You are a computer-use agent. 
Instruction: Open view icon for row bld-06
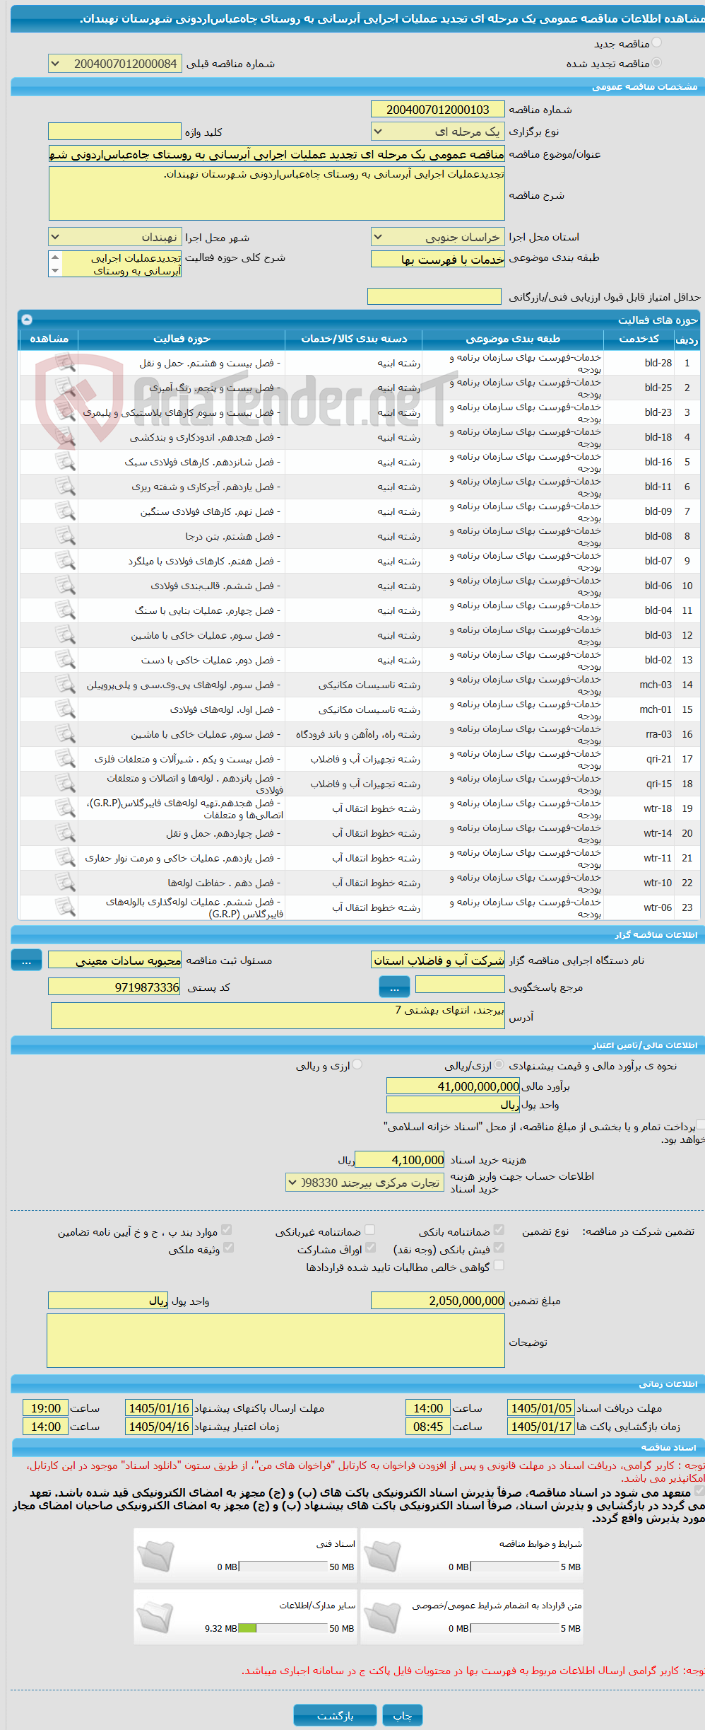click(x=65, y=586)
